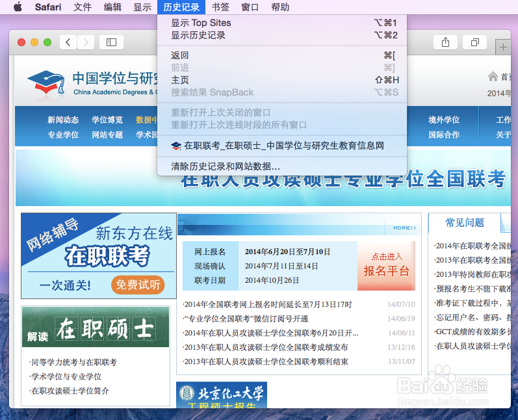Open the Apple menu

[18, 7]
